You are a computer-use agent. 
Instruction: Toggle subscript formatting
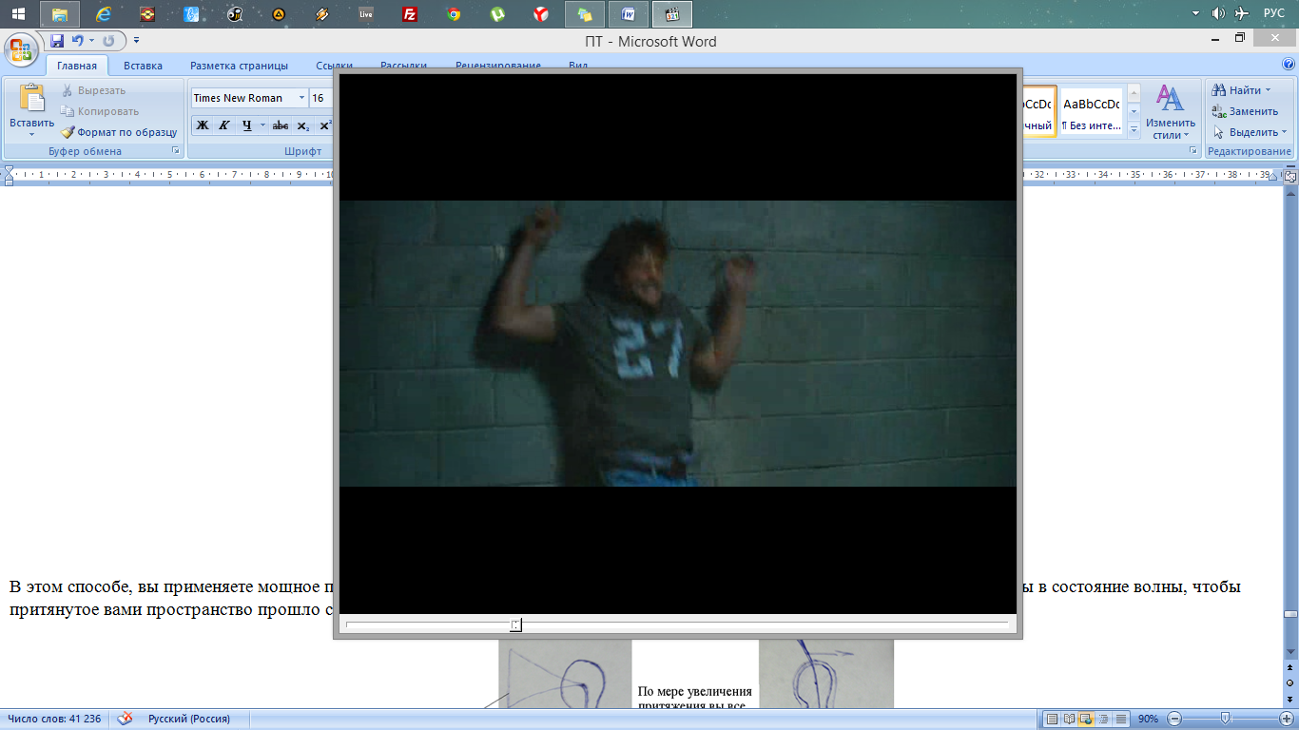pos(303,125)
